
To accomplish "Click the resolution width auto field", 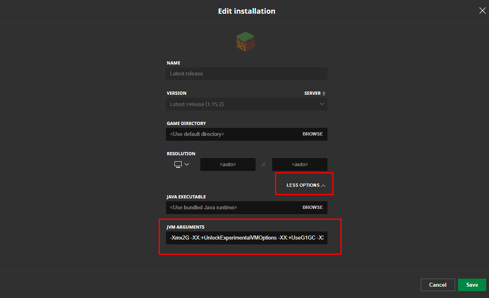I will [228, 165].
